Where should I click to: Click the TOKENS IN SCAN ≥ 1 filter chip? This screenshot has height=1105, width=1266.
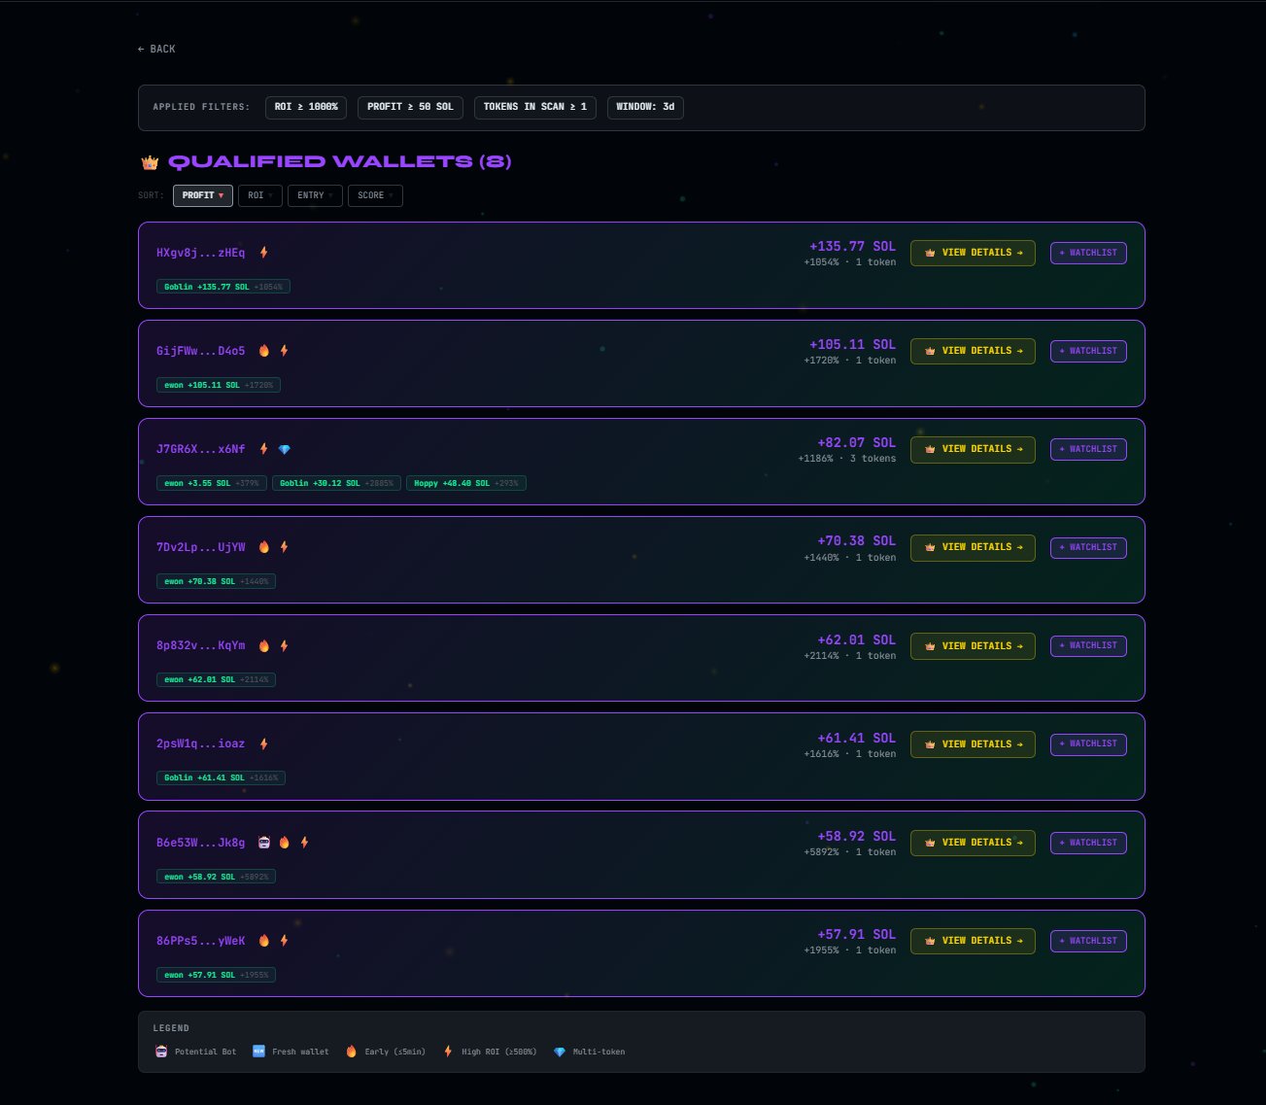tap(535, 107)
